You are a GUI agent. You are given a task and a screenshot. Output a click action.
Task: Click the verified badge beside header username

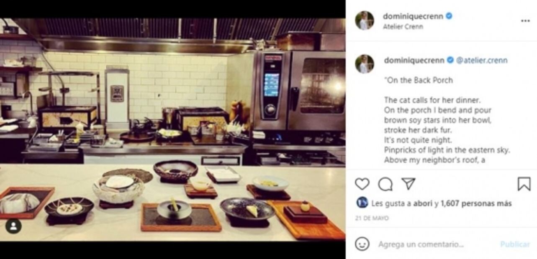coord(448,16)
